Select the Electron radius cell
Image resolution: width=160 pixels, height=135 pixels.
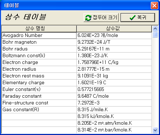click(x=39, y=69)
